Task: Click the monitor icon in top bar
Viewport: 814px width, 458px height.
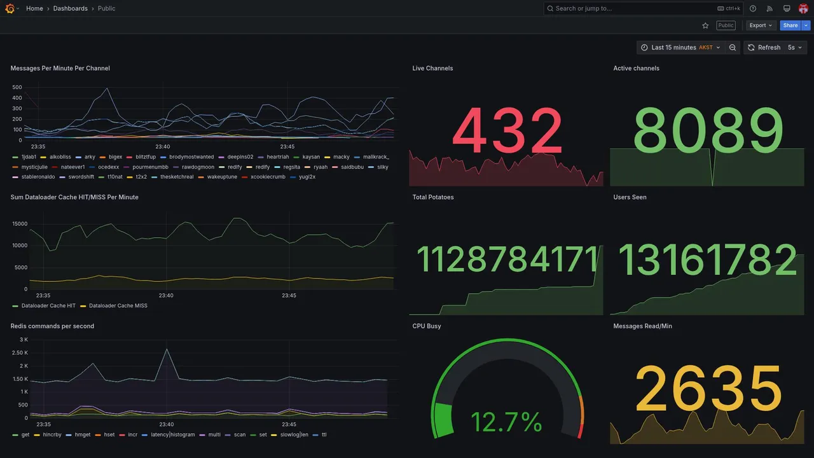Action: [x=787, y=8]
